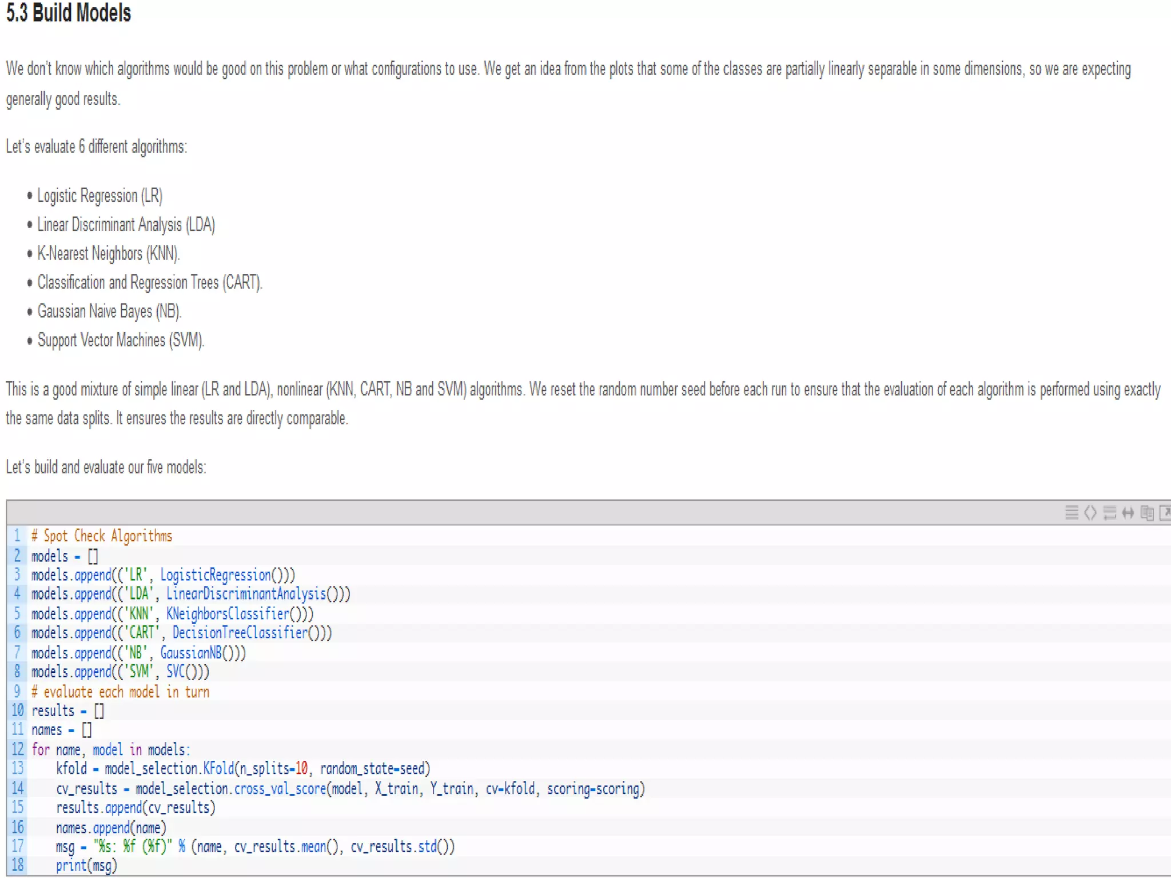Viewport: 1171px width, 878px height.
Task: Click KNeighborsClassifier in code line 5
Action: 228,614
